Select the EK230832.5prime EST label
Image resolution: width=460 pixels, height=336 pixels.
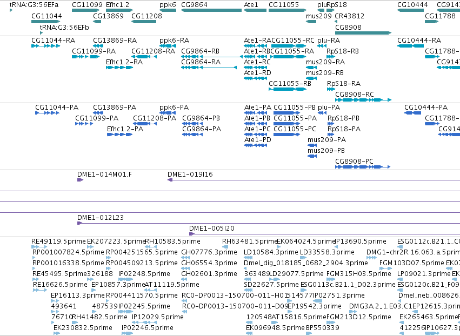click(x=83, y=328)
